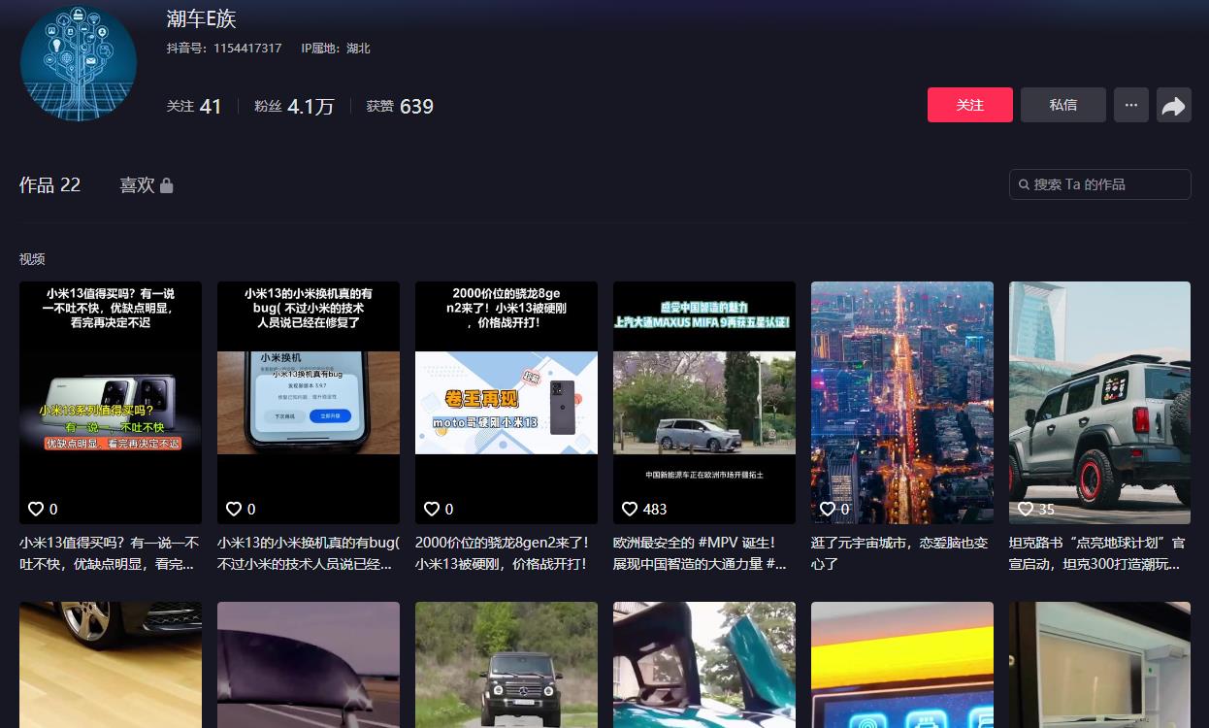Switch to the 喜欢 tab
This screenshot has width=1209, height=728.
pos(147,184)
